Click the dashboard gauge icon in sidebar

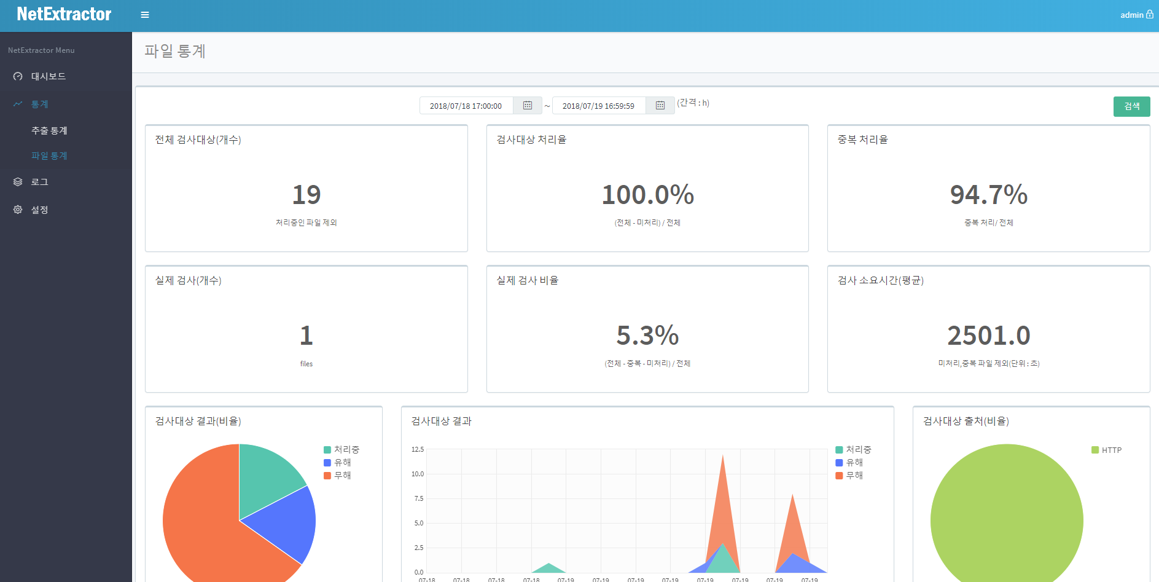18,76
